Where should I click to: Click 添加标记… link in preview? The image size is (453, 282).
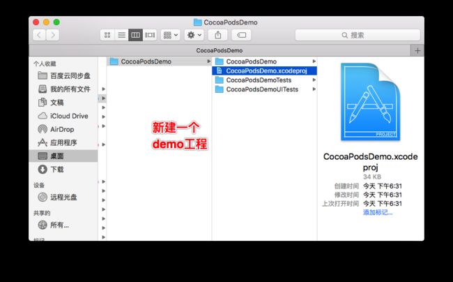tap(378, 213)
